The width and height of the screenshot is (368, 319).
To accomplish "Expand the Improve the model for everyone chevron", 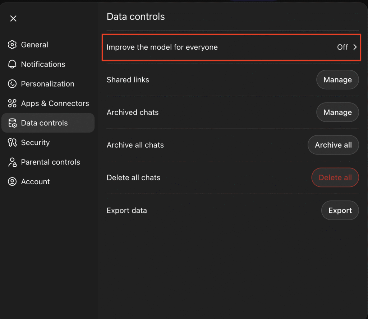I will click(355, 47).
